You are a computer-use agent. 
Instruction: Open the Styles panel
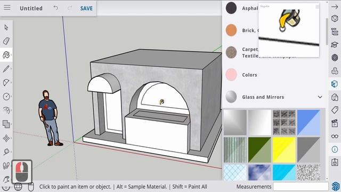(335, 97)
